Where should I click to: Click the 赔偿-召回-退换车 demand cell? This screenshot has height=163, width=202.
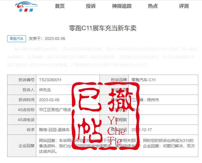(x=54, y=130)
